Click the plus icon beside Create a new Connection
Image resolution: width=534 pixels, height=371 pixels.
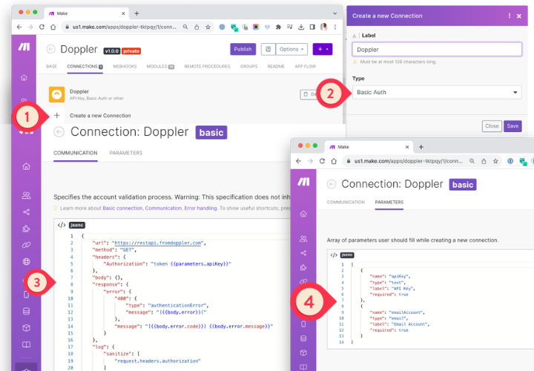point(57,116)
